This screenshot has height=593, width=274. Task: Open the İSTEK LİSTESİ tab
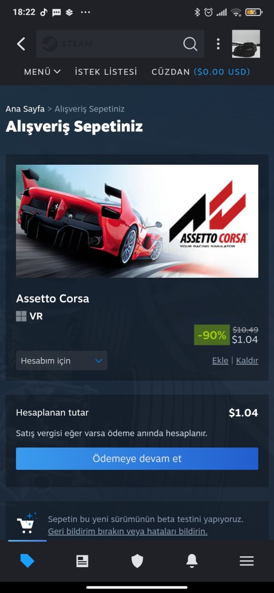(x=106, y=71)
